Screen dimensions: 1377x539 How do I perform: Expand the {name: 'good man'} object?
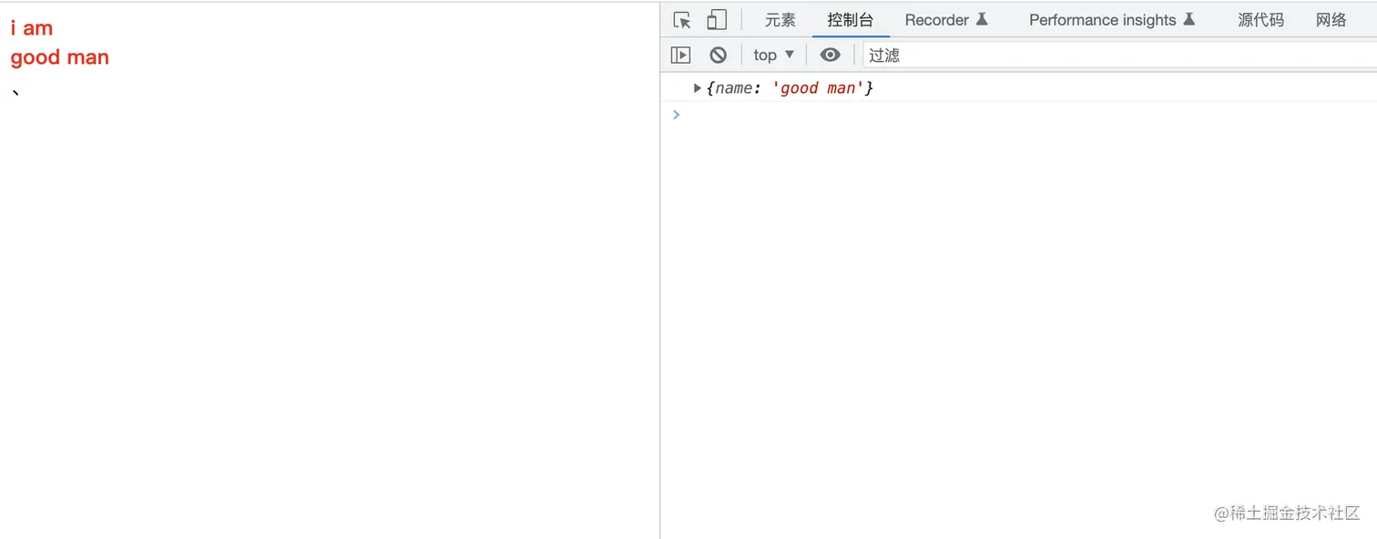(698, 88)
